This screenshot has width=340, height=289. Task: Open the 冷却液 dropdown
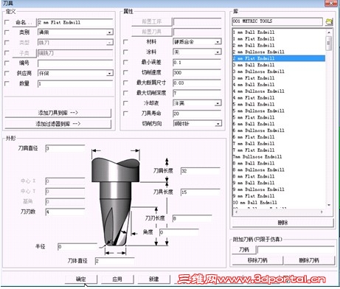[218, 103]
